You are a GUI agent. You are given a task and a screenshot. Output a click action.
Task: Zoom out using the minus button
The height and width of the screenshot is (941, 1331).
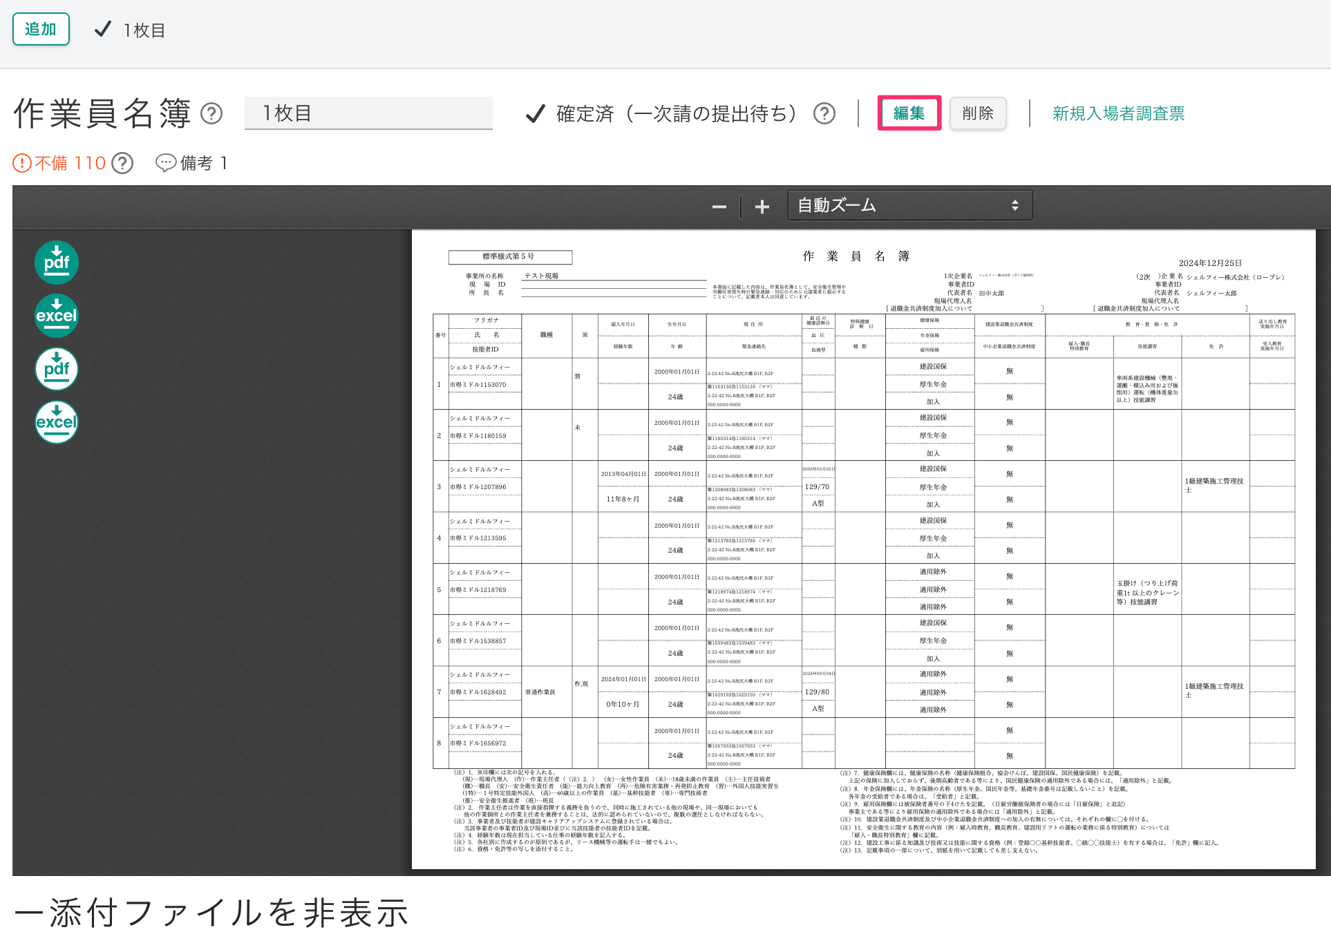pyautogui.click(x=719, y=206)
